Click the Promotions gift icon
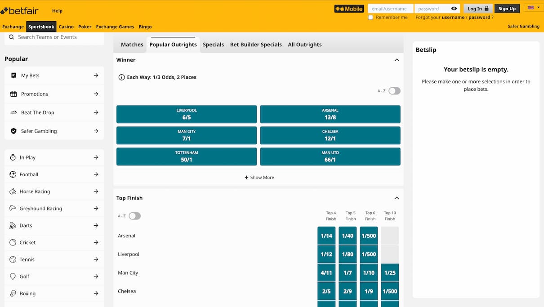The width and height of the screenshot is (544, 307). click(13, 94)
